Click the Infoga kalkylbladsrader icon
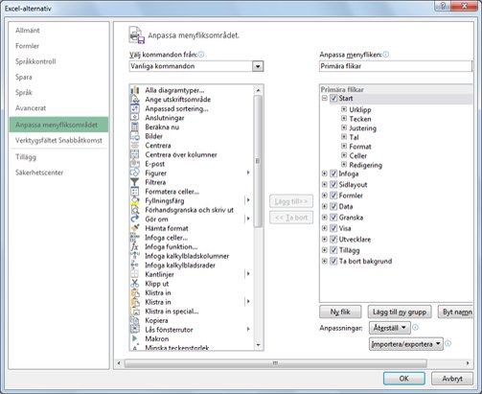The width and height of the screenshot is (482, 394). (135, 266)
